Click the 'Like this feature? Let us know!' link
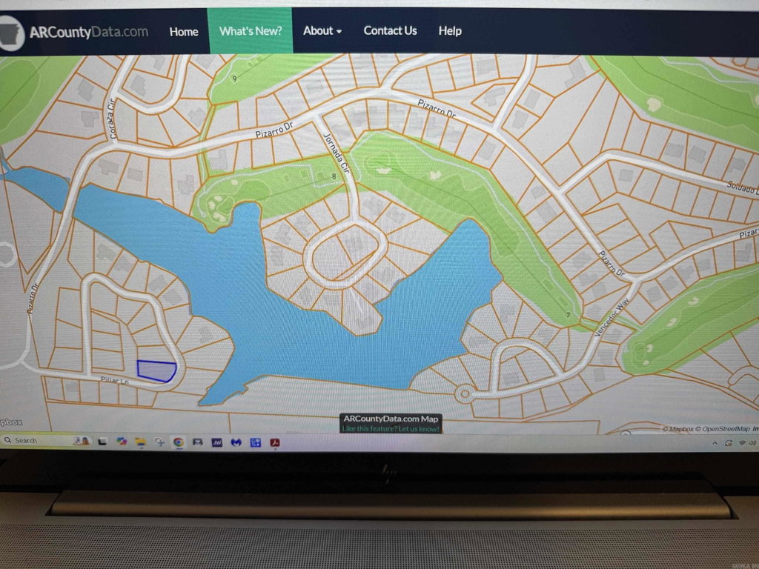This screenshot has height=569, width=759. [x=391, y=429]
